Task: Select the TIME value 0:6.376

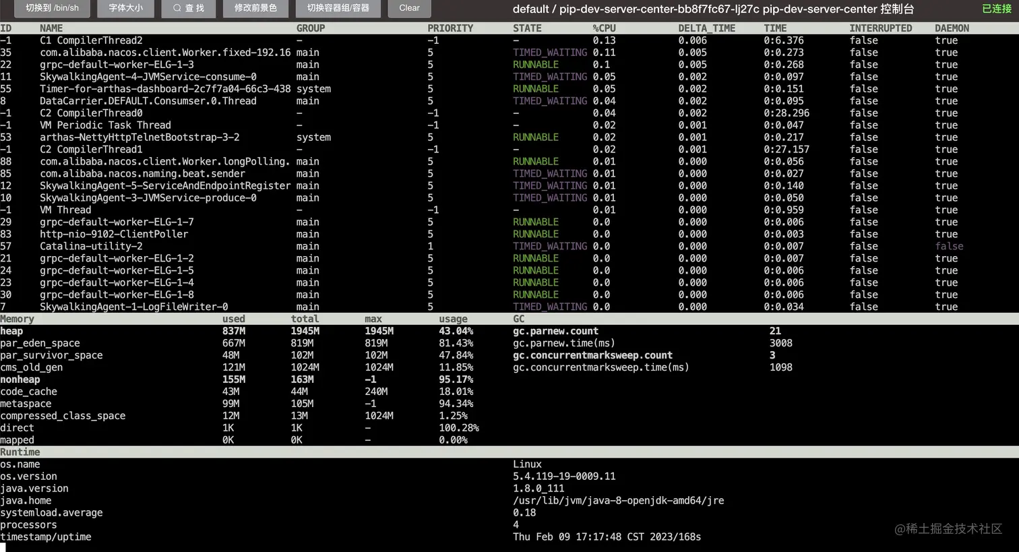Action: [x=784, y=40]
